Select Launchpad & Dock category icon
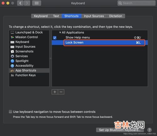Screen dimensions: 157x136 [x=12, y=32]
